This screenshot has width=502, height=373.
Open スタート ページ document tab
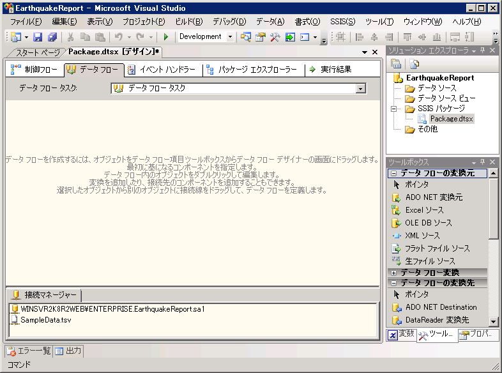[x=38, y=52]
